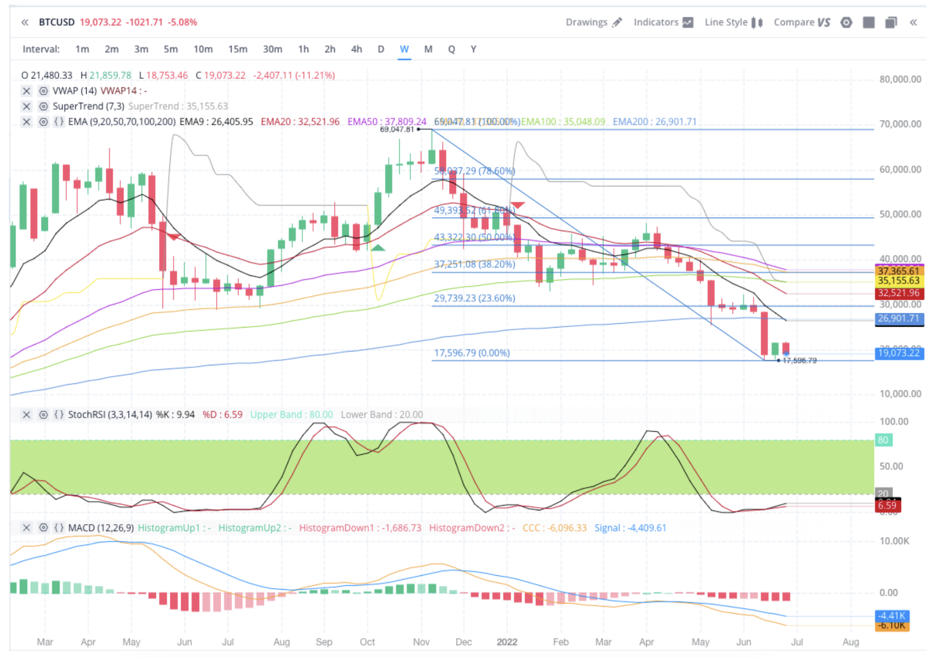Image resolution: width=935 pixels, height=658 pixels.
Task: Open Drawings pencil tool
Action: coord(617,22)
